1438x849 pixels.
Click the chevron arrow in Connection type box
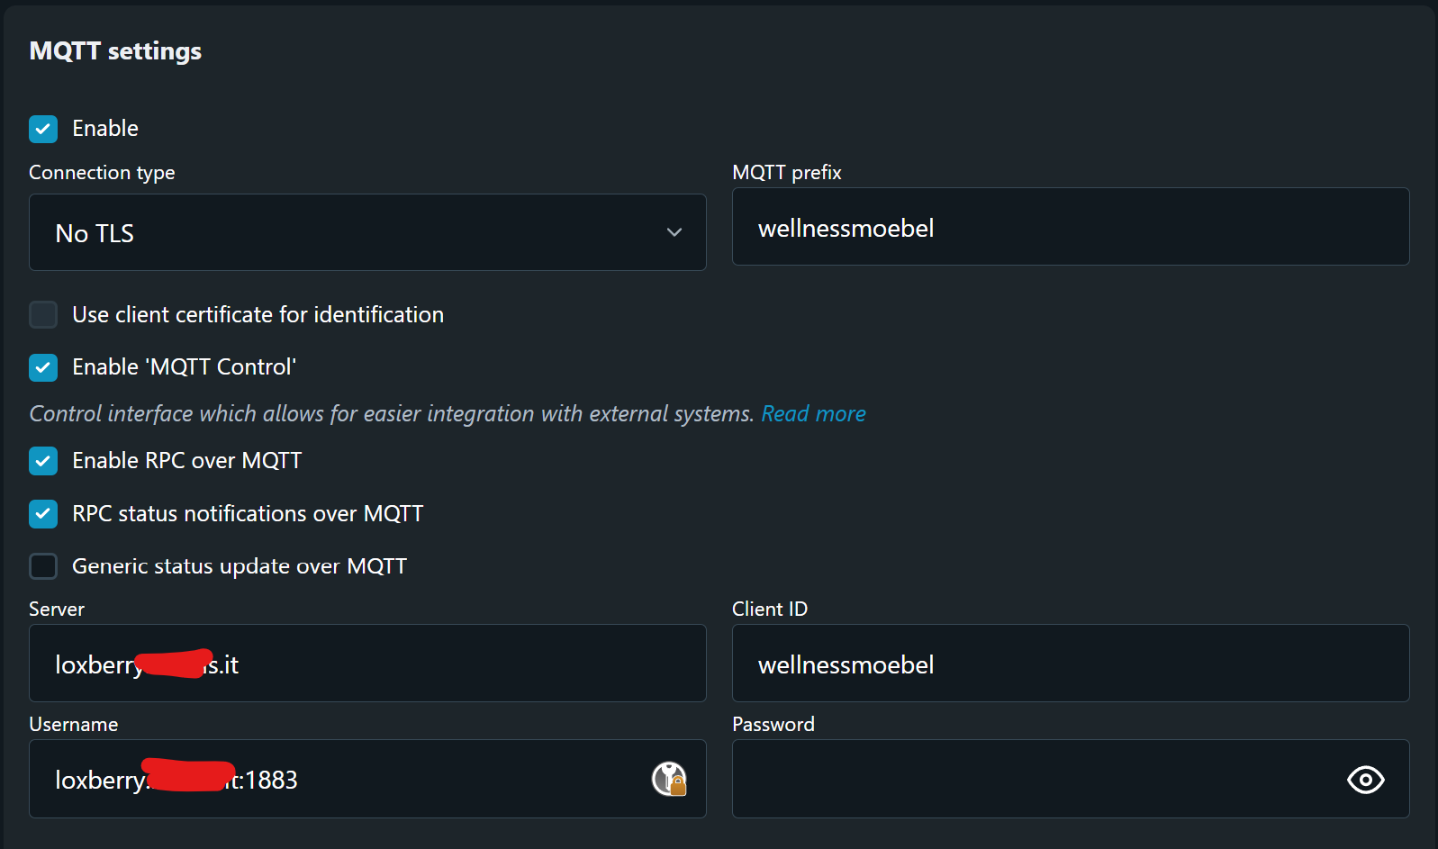tap(674, 232)
